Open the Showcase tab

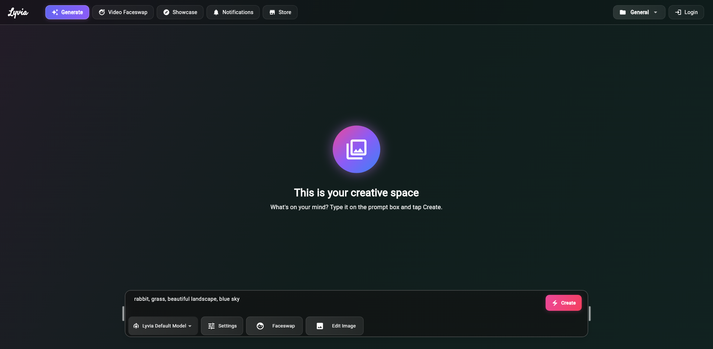point(180,12)
